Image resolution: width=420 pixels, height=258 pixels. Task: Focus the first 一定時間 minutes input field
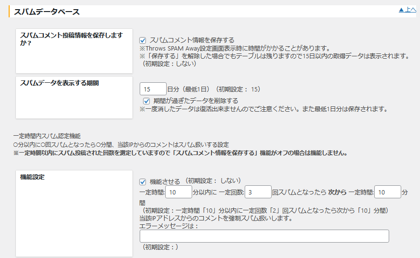click(178, 192)
